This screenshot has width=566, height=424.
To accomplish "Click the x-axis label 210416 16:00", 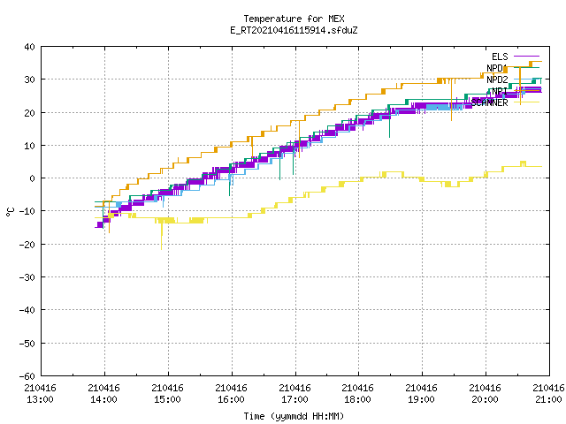I will point(231,393).
